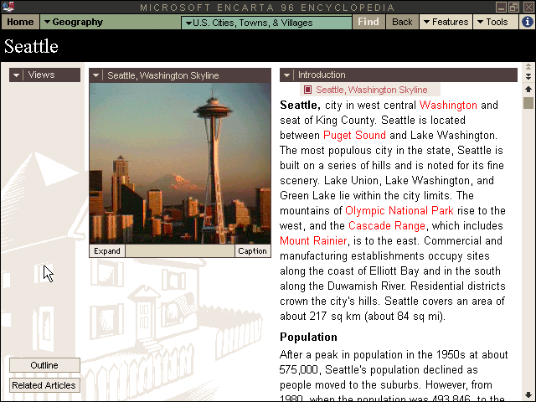
Task: Open Related Articles
Action: (x=44, y=385)
